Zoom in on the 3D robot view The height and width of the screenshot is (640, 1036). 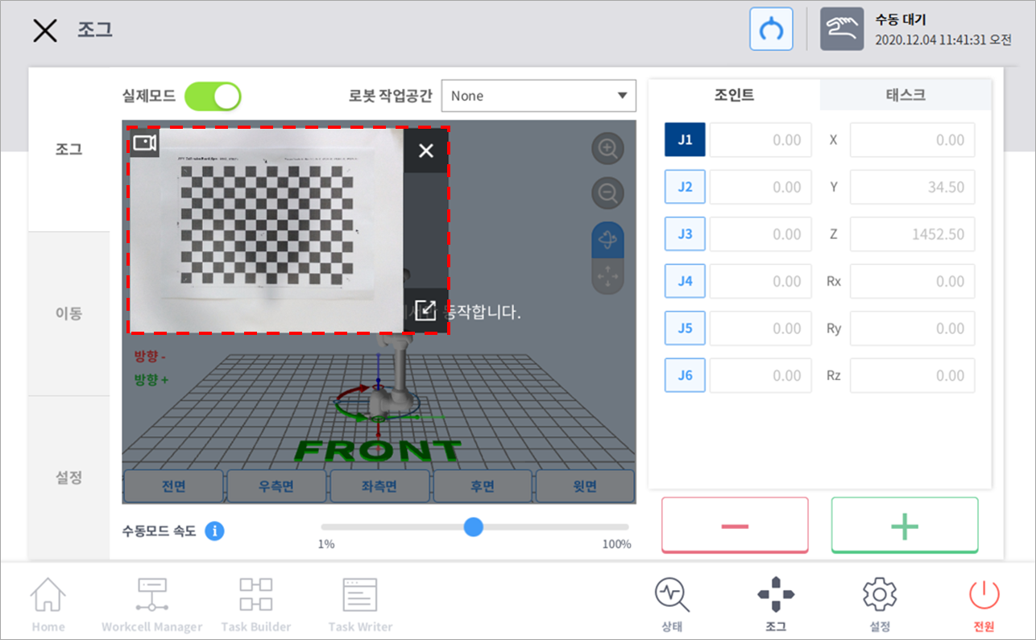tap(607, 149)
